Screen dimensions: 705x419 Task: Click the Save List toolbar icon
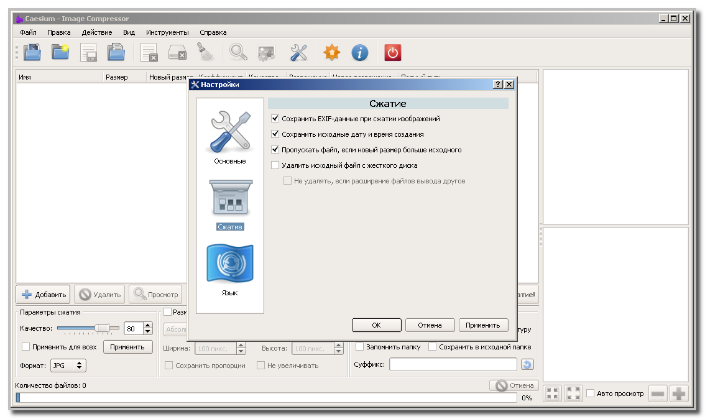88,52
